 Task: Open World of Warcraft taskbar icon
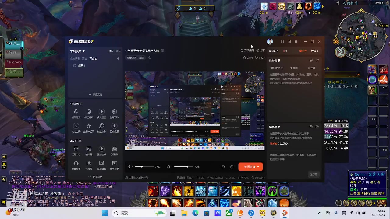(273, 213)
